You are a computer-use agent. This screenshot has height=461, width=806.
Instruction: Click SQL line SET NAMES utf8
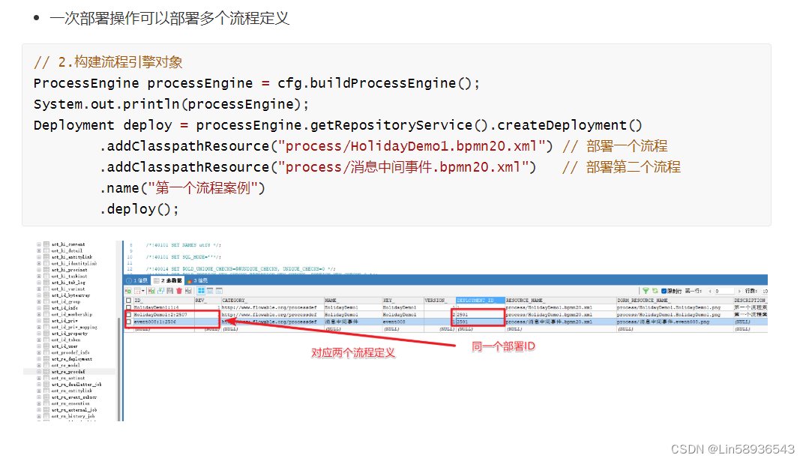click(x=184, y=245)
